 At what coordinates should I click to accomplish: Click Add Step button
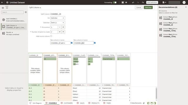148,7
